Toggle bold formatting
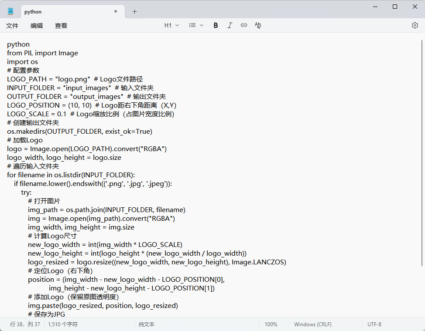 pyautogui.click(x=216, y=25)
